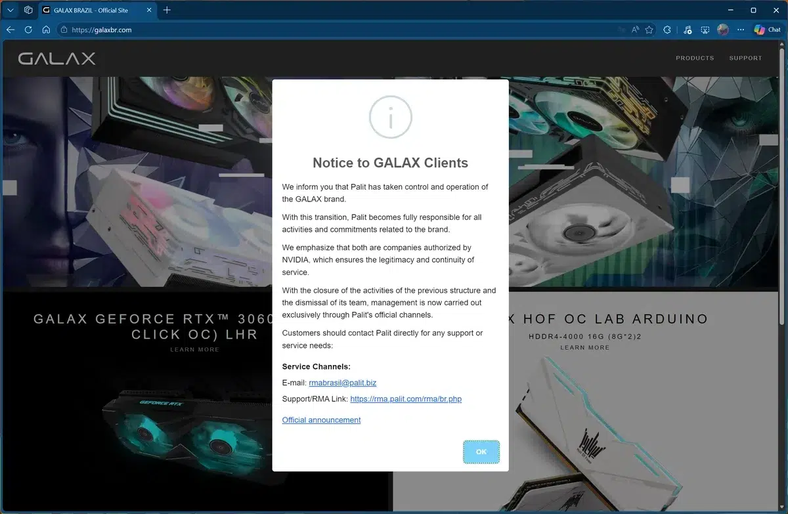Go to the browser home page icon
Screen dimensions: 788x514
click(x=46, y=30)
